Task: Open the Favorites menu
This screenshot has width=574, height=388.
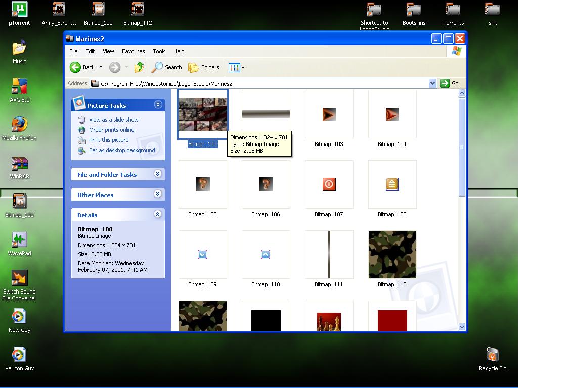Action: pyautogui.click(x=134, y=51)
